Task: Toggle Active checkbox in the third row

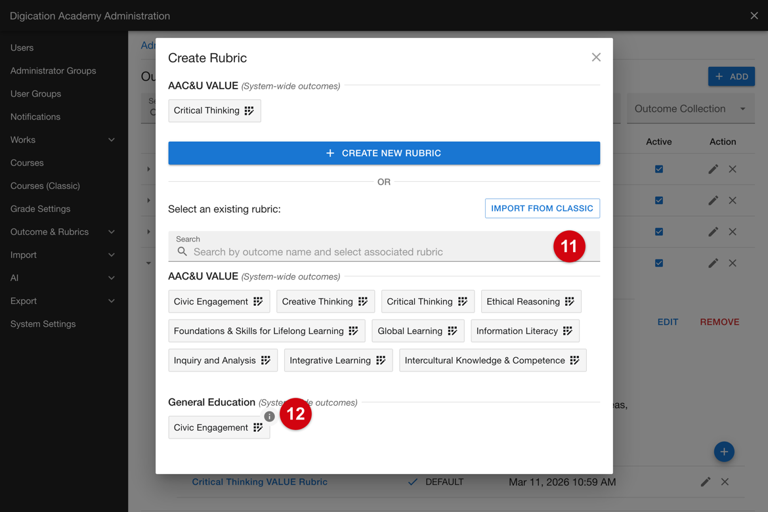Action: (659, 232)
